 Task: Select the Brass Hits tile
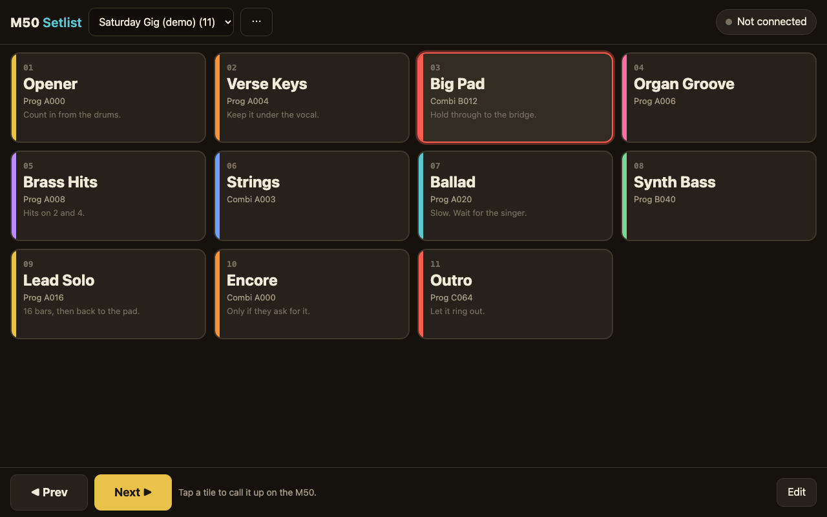click(x=108, y=196)
